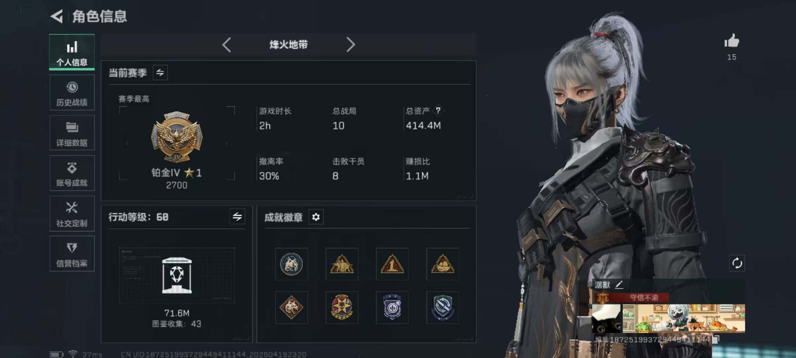Open 社交定制 sidebar icon
Viewport: 796px width, 358px height.
(x=72, y=213)
